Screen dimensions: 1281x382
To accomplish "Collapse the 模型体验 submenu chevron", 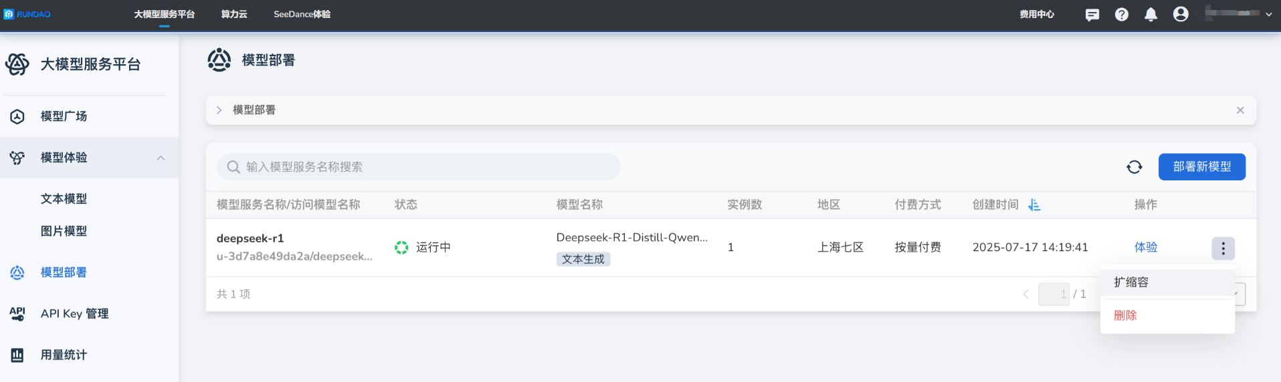I will (161, 158).
